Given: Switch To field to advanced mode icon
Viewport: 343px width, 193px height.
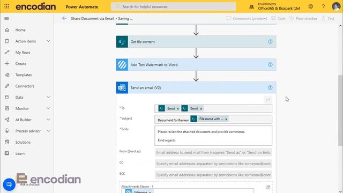Looking at the screenshot, I should (268, 100).
